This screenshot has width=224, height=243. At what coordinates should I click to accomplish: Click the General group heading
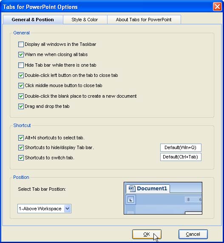(x=21, y=33)
